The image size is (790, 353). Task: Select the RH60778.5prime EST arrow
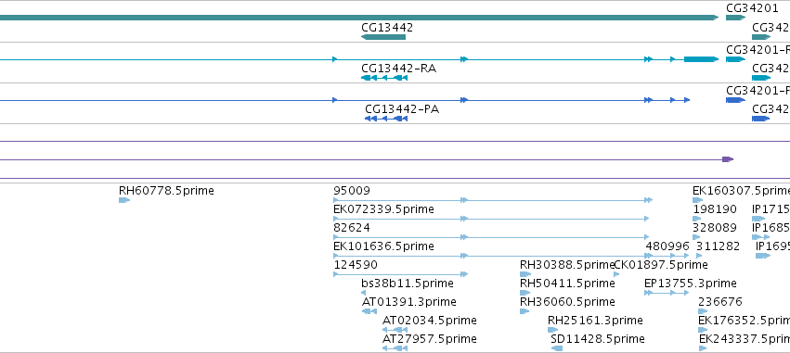[124, 200]
